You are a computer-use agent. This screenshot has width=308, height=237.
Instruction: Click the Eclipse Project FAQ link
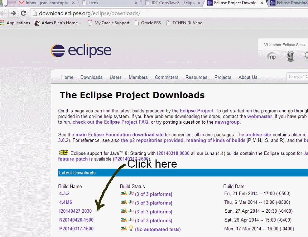point(111,122)
